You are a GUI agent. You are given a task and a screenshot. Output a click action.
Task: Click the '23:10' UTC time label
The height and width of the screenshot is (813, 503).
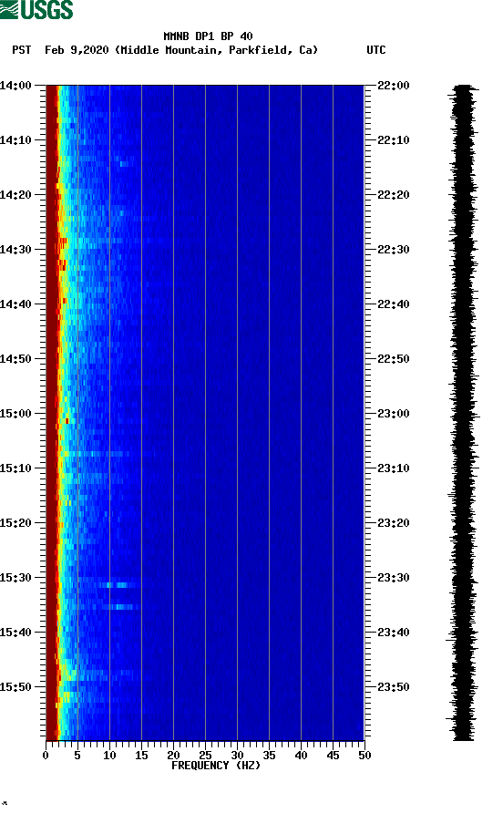point(394,468)
